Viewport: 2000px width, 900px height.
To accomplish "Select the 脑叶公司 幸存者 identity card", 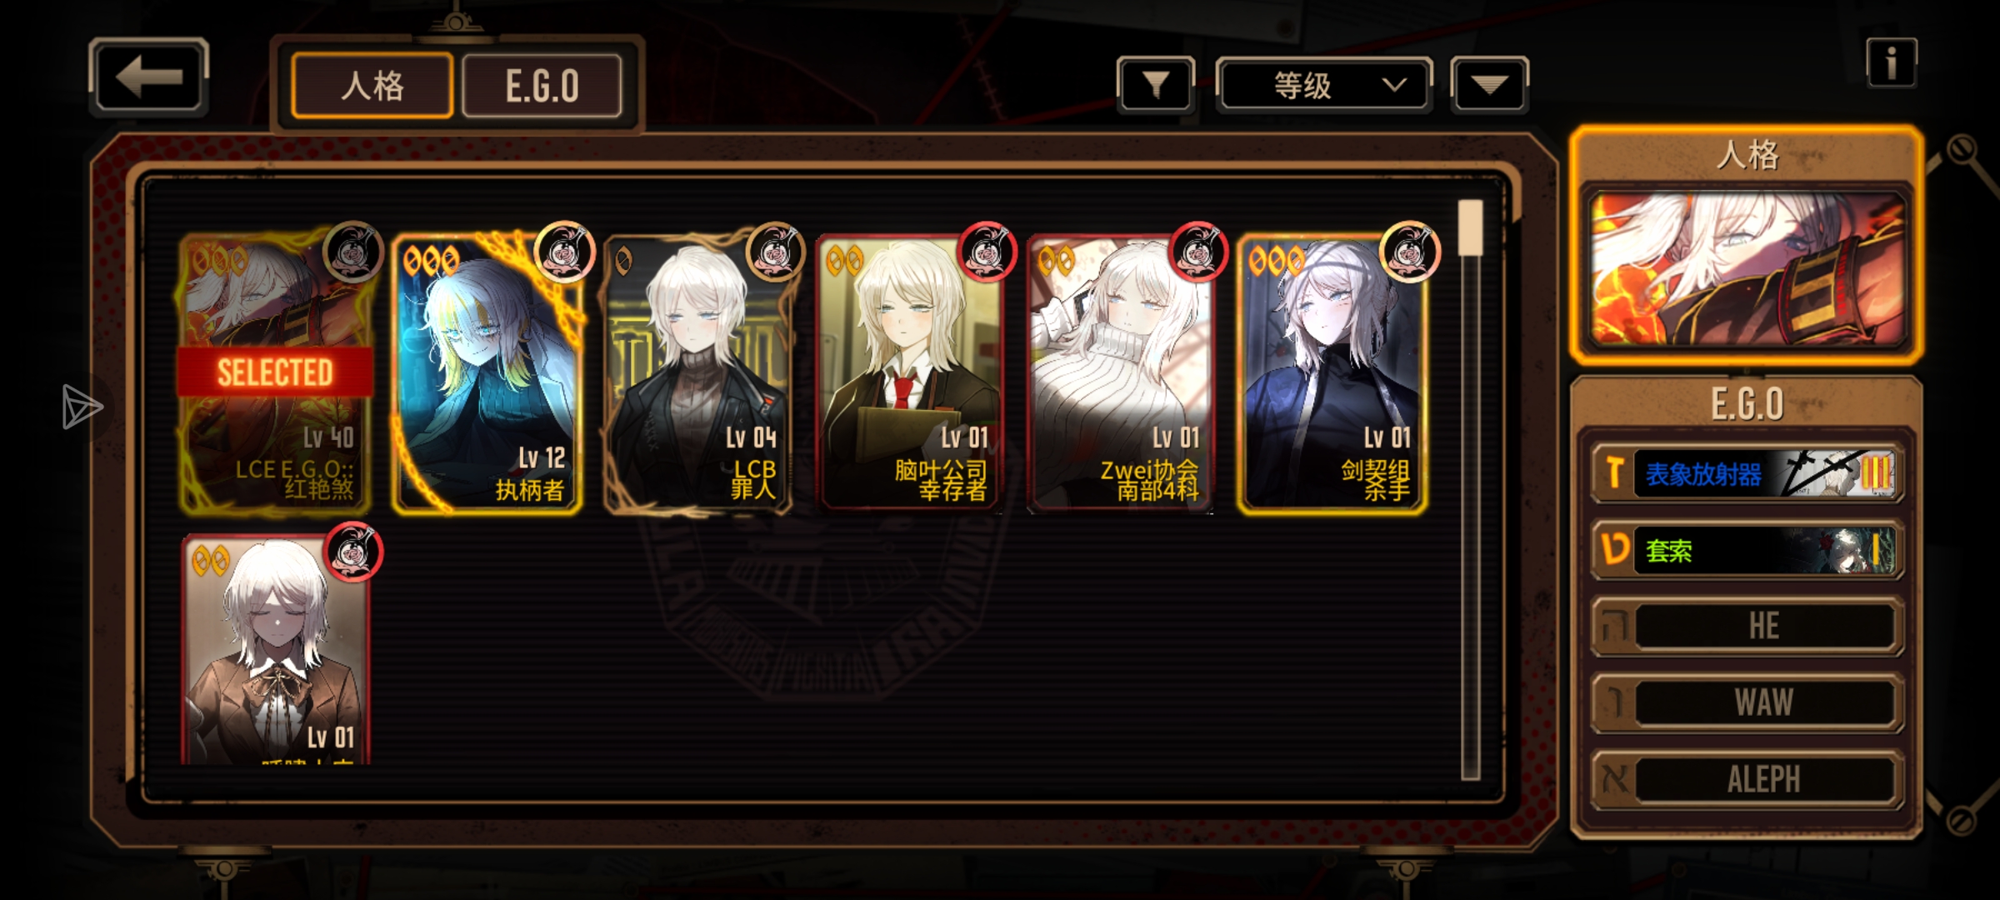I will (x=910, y=373).
